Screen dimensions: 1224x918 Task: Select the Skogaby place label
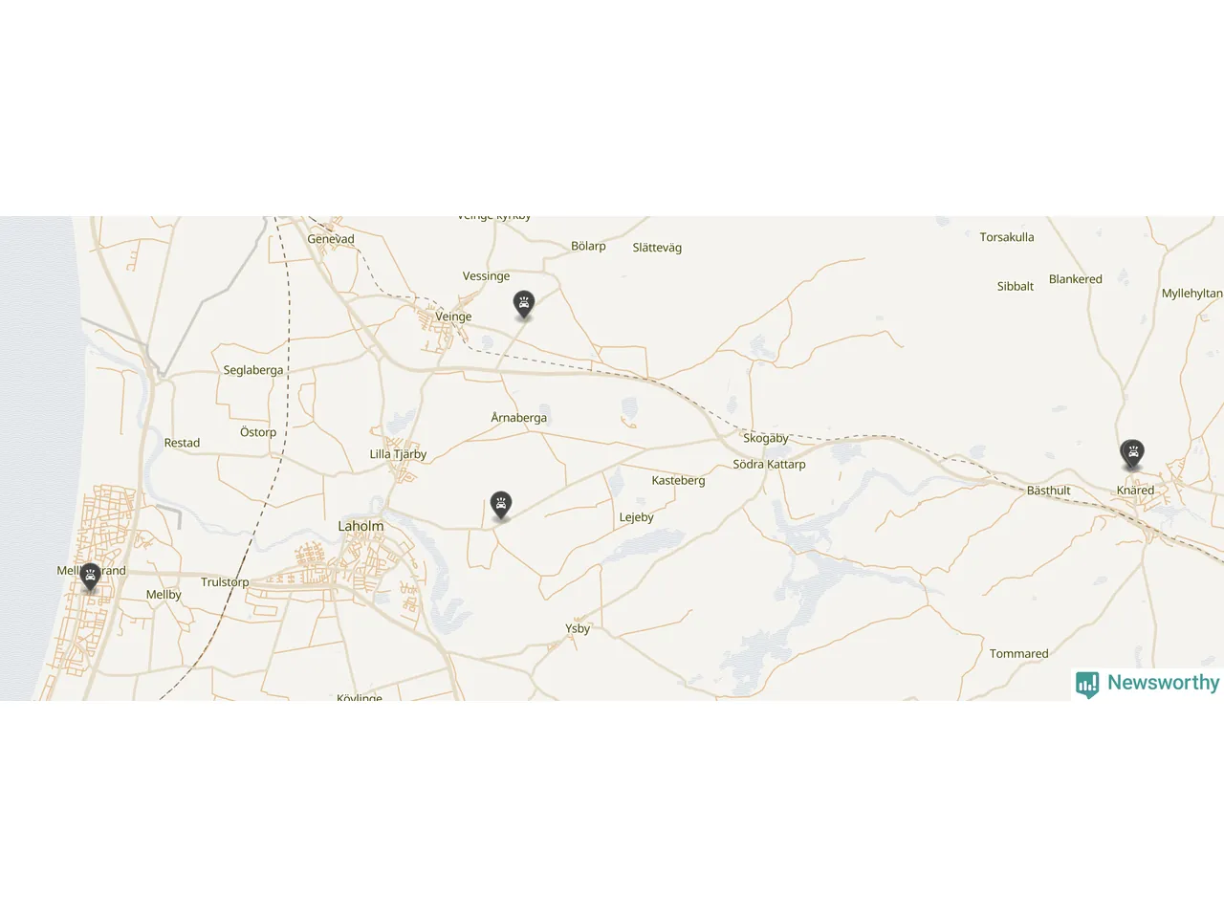[x=766, y=438]
